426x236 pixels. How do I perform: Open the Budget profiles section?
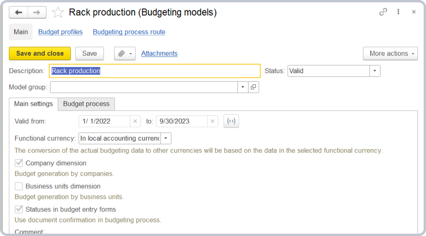pos(61,32)
